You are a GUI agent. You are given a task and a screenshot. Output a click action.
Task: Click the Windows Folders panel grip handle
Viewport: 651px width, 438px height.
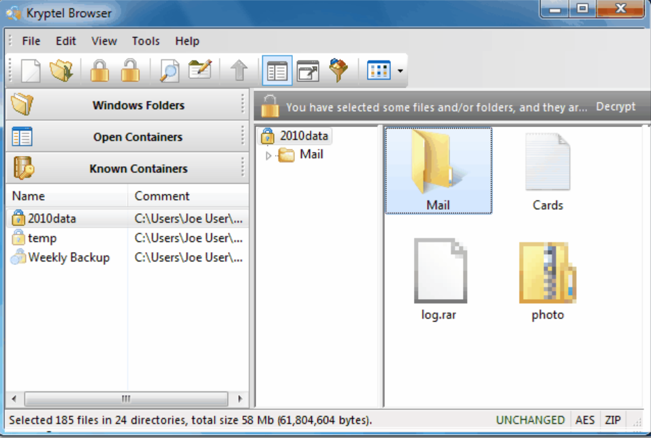click(x=243, y=105)
